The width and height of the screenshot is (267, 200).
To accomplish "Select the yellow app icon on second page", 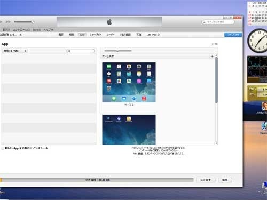I will pyautogui.click(x=129, y=118).
